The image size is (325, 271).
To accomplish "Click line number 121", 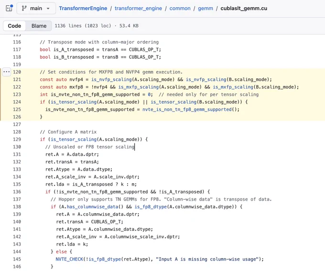I will click(17, 79).
